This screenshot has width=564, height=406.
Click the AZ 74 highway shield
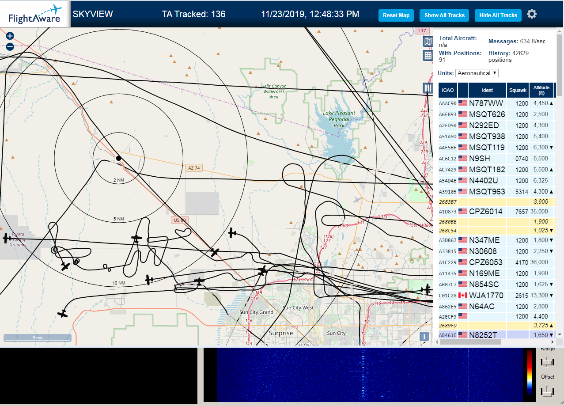pos(193,168)
